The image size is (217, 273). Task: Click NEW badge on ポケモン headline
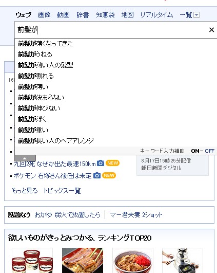[109, 175]
